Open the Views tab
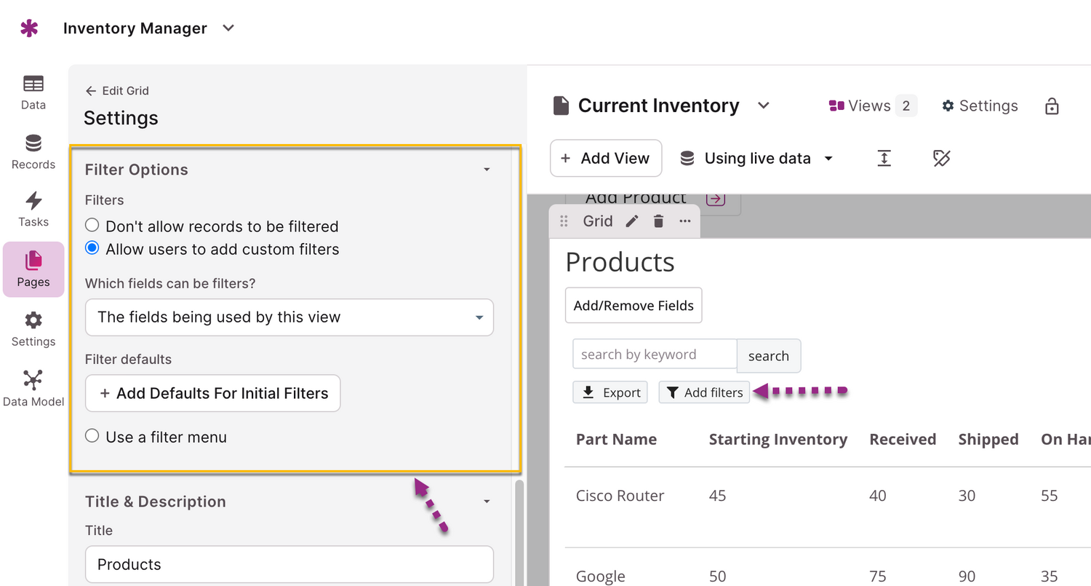The width and height of the screenshot is (1091, 586). pyautogui.click(x=872, y=106)
